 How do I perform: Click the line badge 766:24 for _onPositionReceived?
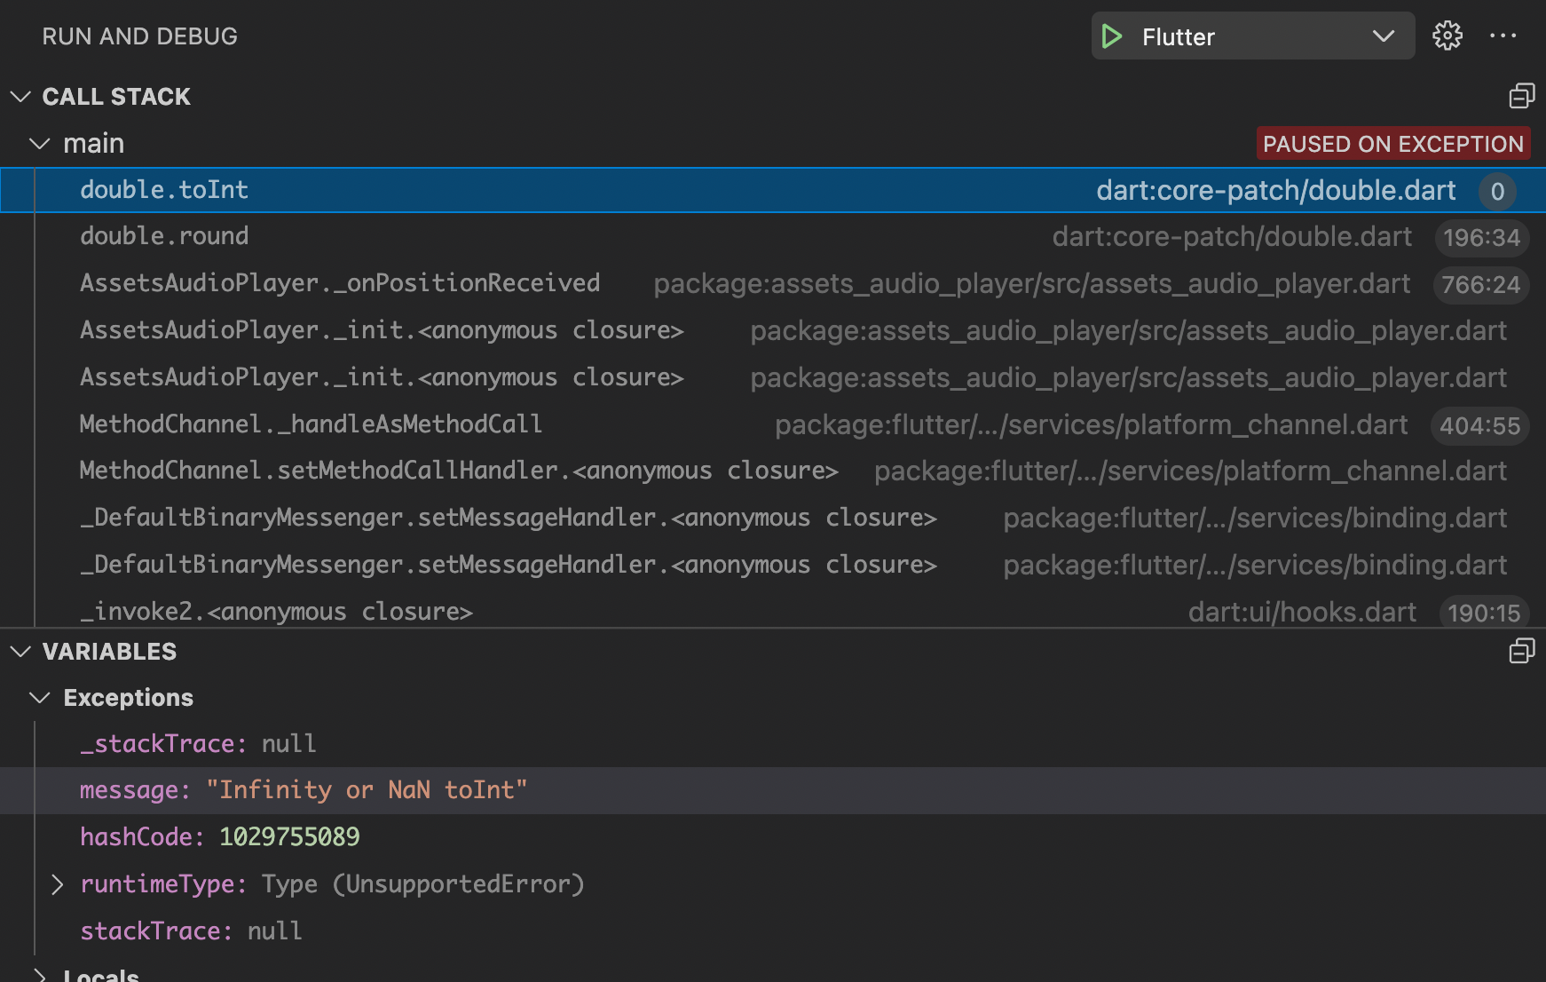click(x=1480, y=285)
